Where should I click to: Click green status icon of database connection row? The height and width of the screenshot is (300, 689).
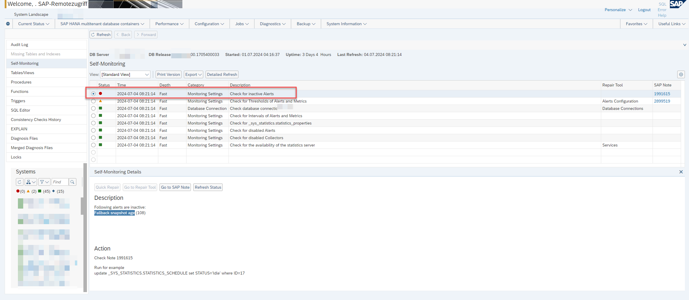click(100, 108)
